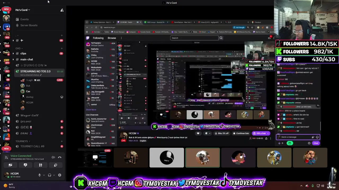Collapse the category named with a dot

click(17, 35)
